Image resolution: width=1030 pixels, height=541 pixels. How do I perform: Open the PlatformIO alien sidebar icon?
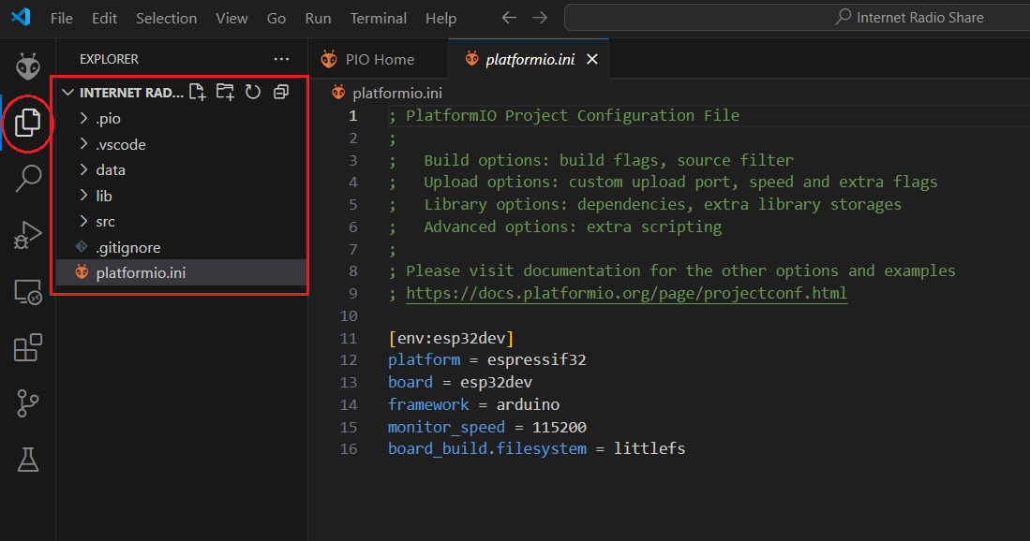[x=27, y=66]
